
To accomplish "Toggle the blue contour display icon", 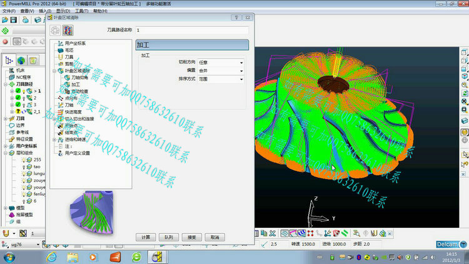I will pyautogui.click(x=301, y=233).
